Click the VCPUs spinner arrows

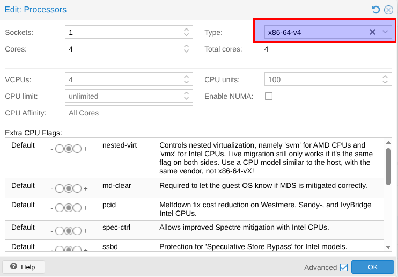[186, 79]
